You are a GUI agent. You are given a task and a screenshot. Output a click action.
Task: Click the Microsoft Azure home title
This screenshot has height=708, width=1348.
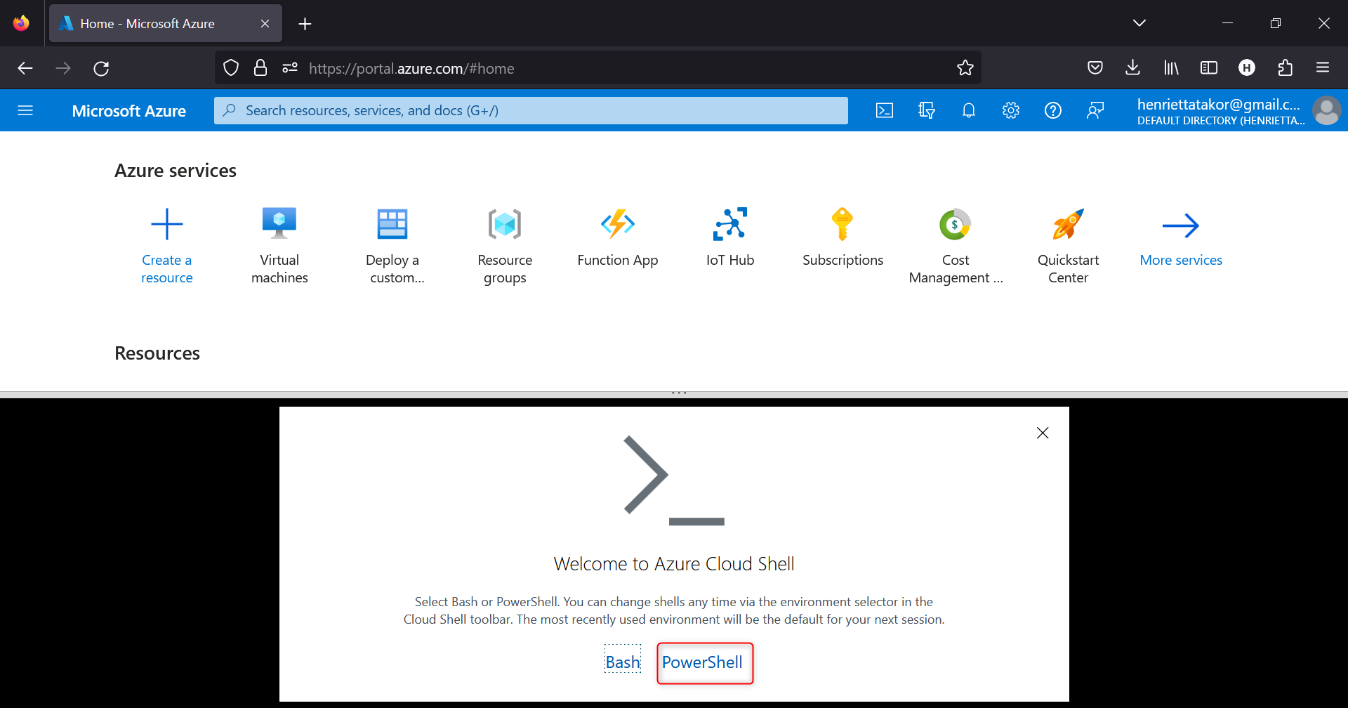[x=129, y=111]
